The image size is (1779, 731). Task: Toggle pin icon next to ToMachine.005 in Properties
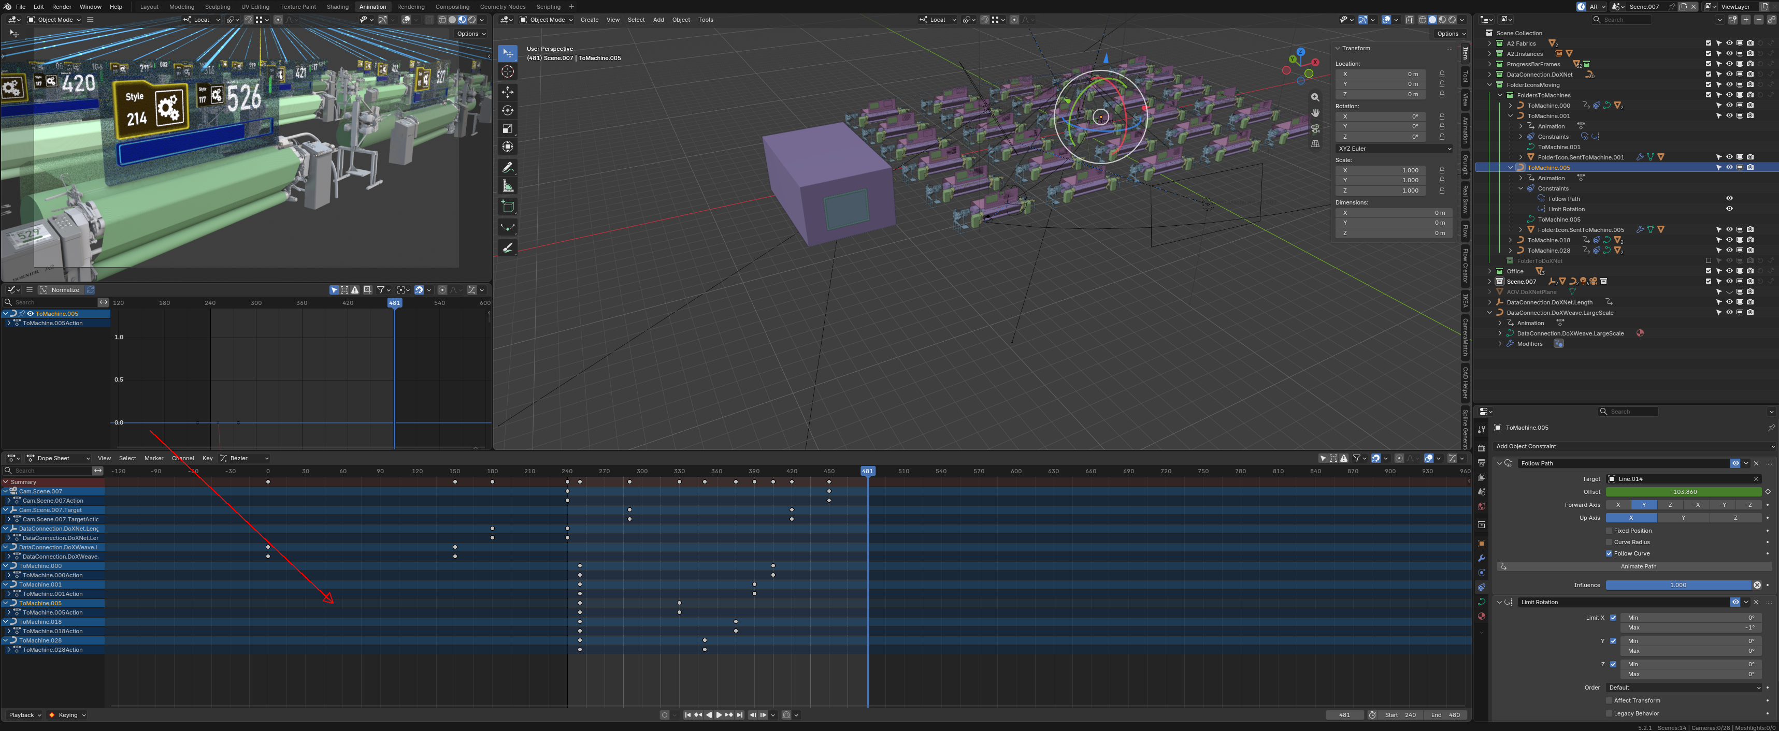click(1771, 428)
